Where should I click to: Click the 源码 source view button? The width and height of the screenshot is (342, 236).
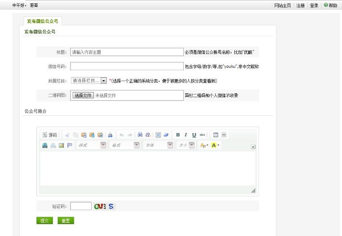coord(50,135)
